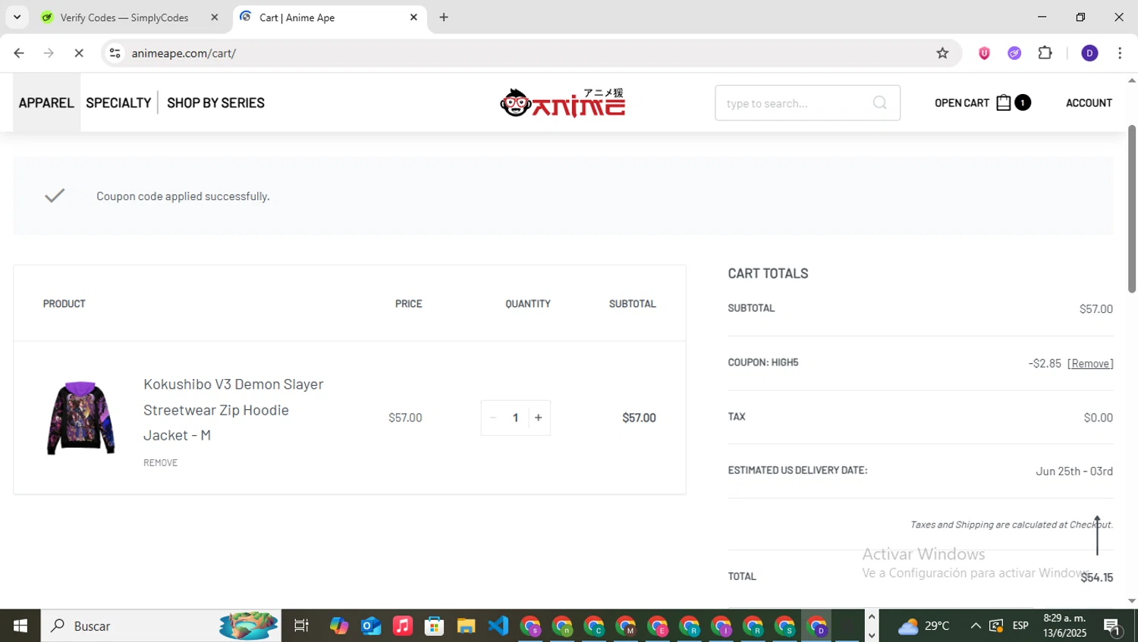Image resolution: width=1138 pixels, height=642 pixels.
Task: Click the TOTAL amount $54.15
Action: tap(1096, 578)
